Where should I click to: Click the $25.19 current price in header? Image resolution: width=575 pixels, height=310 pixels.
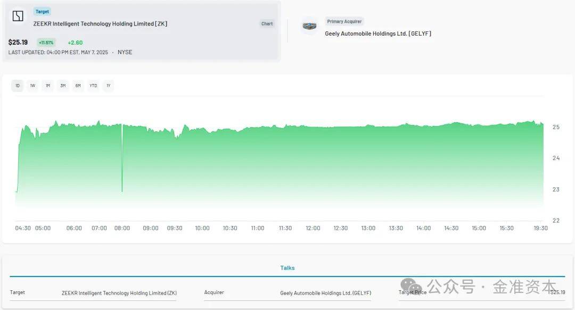pyautogui.click(x=18, y=43)
